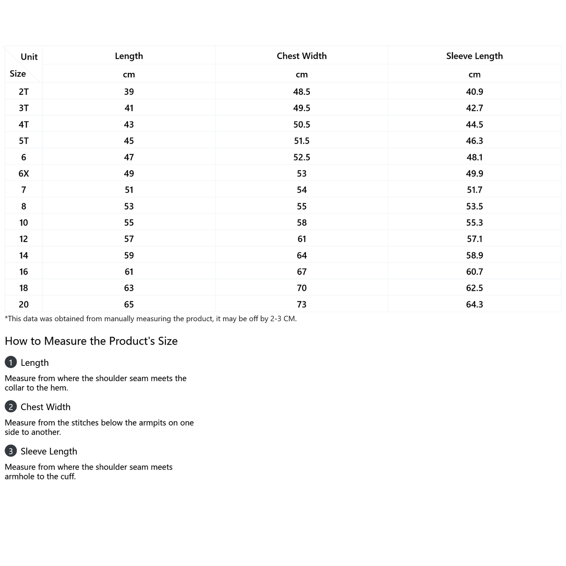
Task: Click the number 1 Length step icon
Action: click(11, 362)
